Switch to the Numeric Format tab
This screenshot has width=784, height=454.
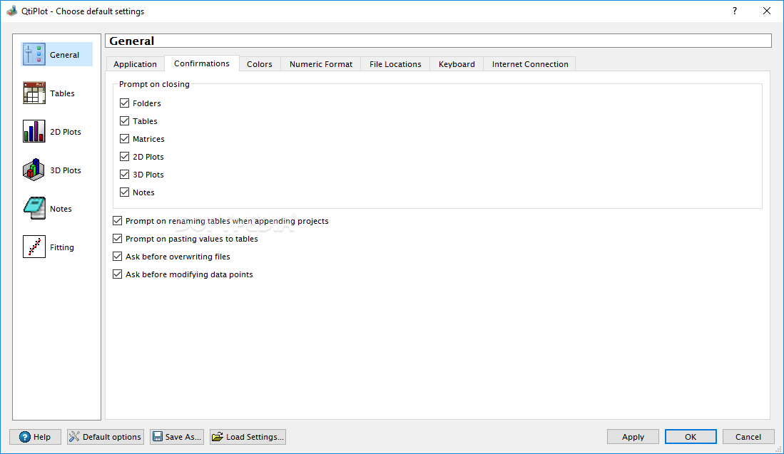[321, 64]
